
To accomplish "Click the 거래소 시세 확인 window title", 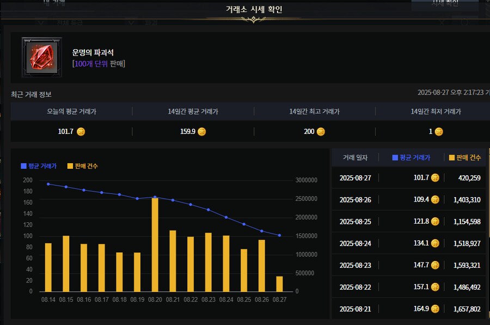I will click(254, 10).
